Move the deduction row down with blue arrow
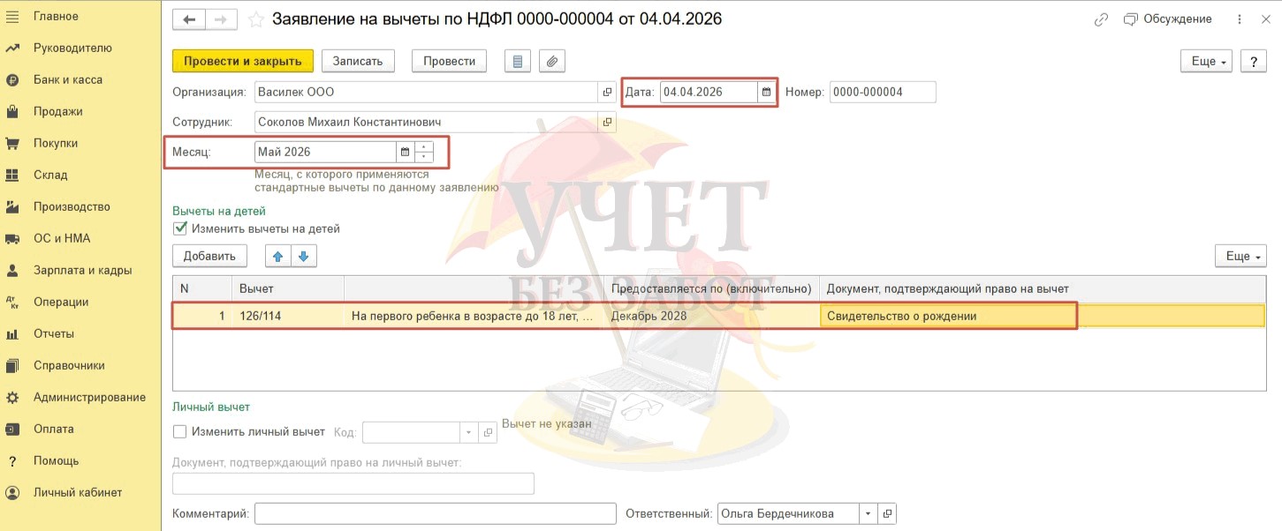 click(x=303, y=256)
